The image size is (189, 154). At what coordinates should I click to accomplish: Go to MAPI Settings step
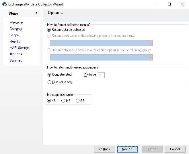pos(20,48)
